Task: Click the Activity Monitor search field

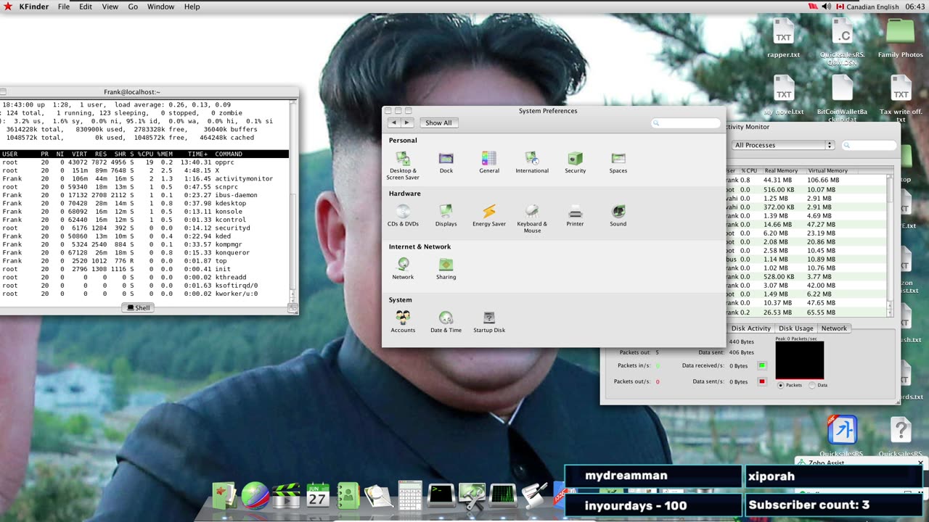Action: pos(869,145)
